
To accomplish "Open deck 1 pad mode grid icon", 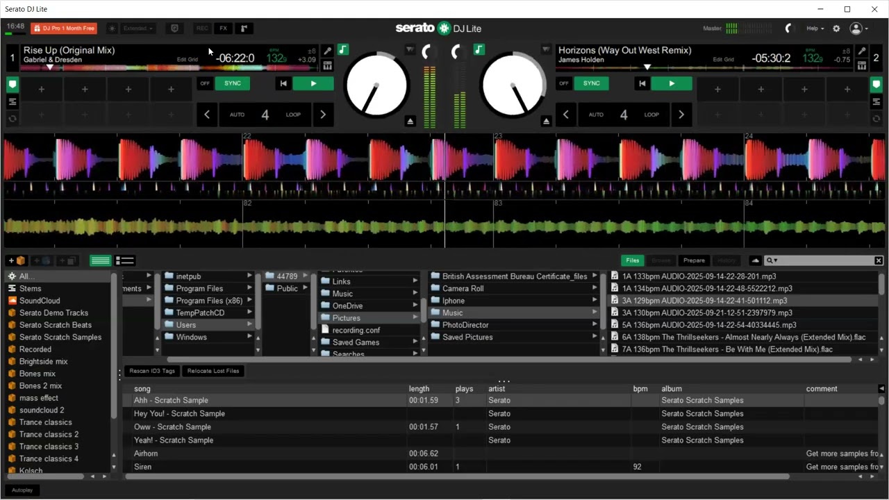I will pyautogui.click(x=327, y=65).
